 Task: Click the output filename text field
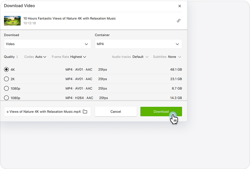pyautogui.click(x=43, y=112)
